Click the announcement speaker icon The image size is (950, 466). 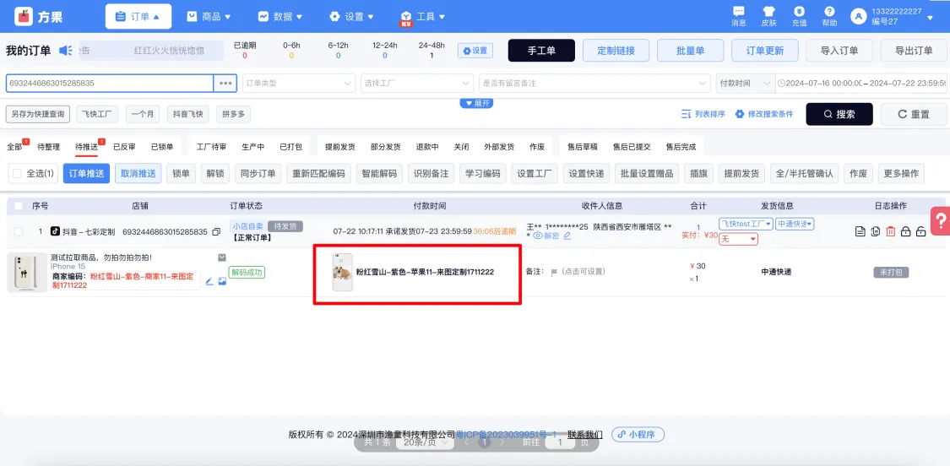pos(65,51)
